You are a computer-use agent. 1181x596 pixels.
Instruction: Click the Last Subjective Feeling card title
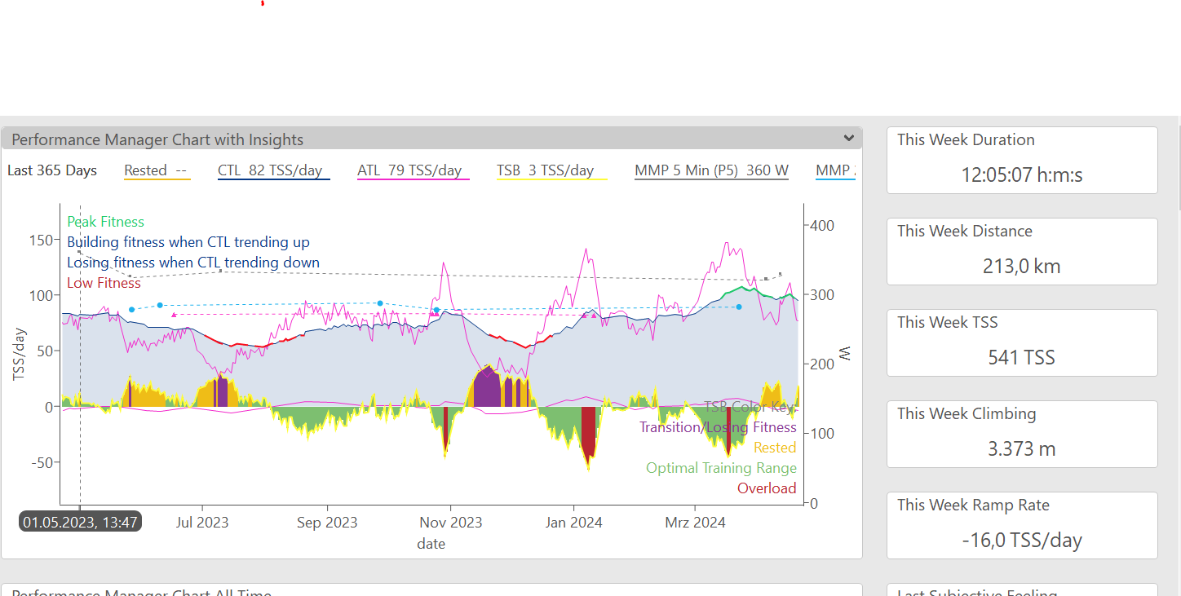point(977,593)
